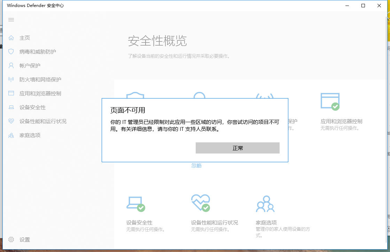Click the 应用和浏览器控制 tile checkmark icon
This screenshot has height=252, width=390.
pos(329,101)
